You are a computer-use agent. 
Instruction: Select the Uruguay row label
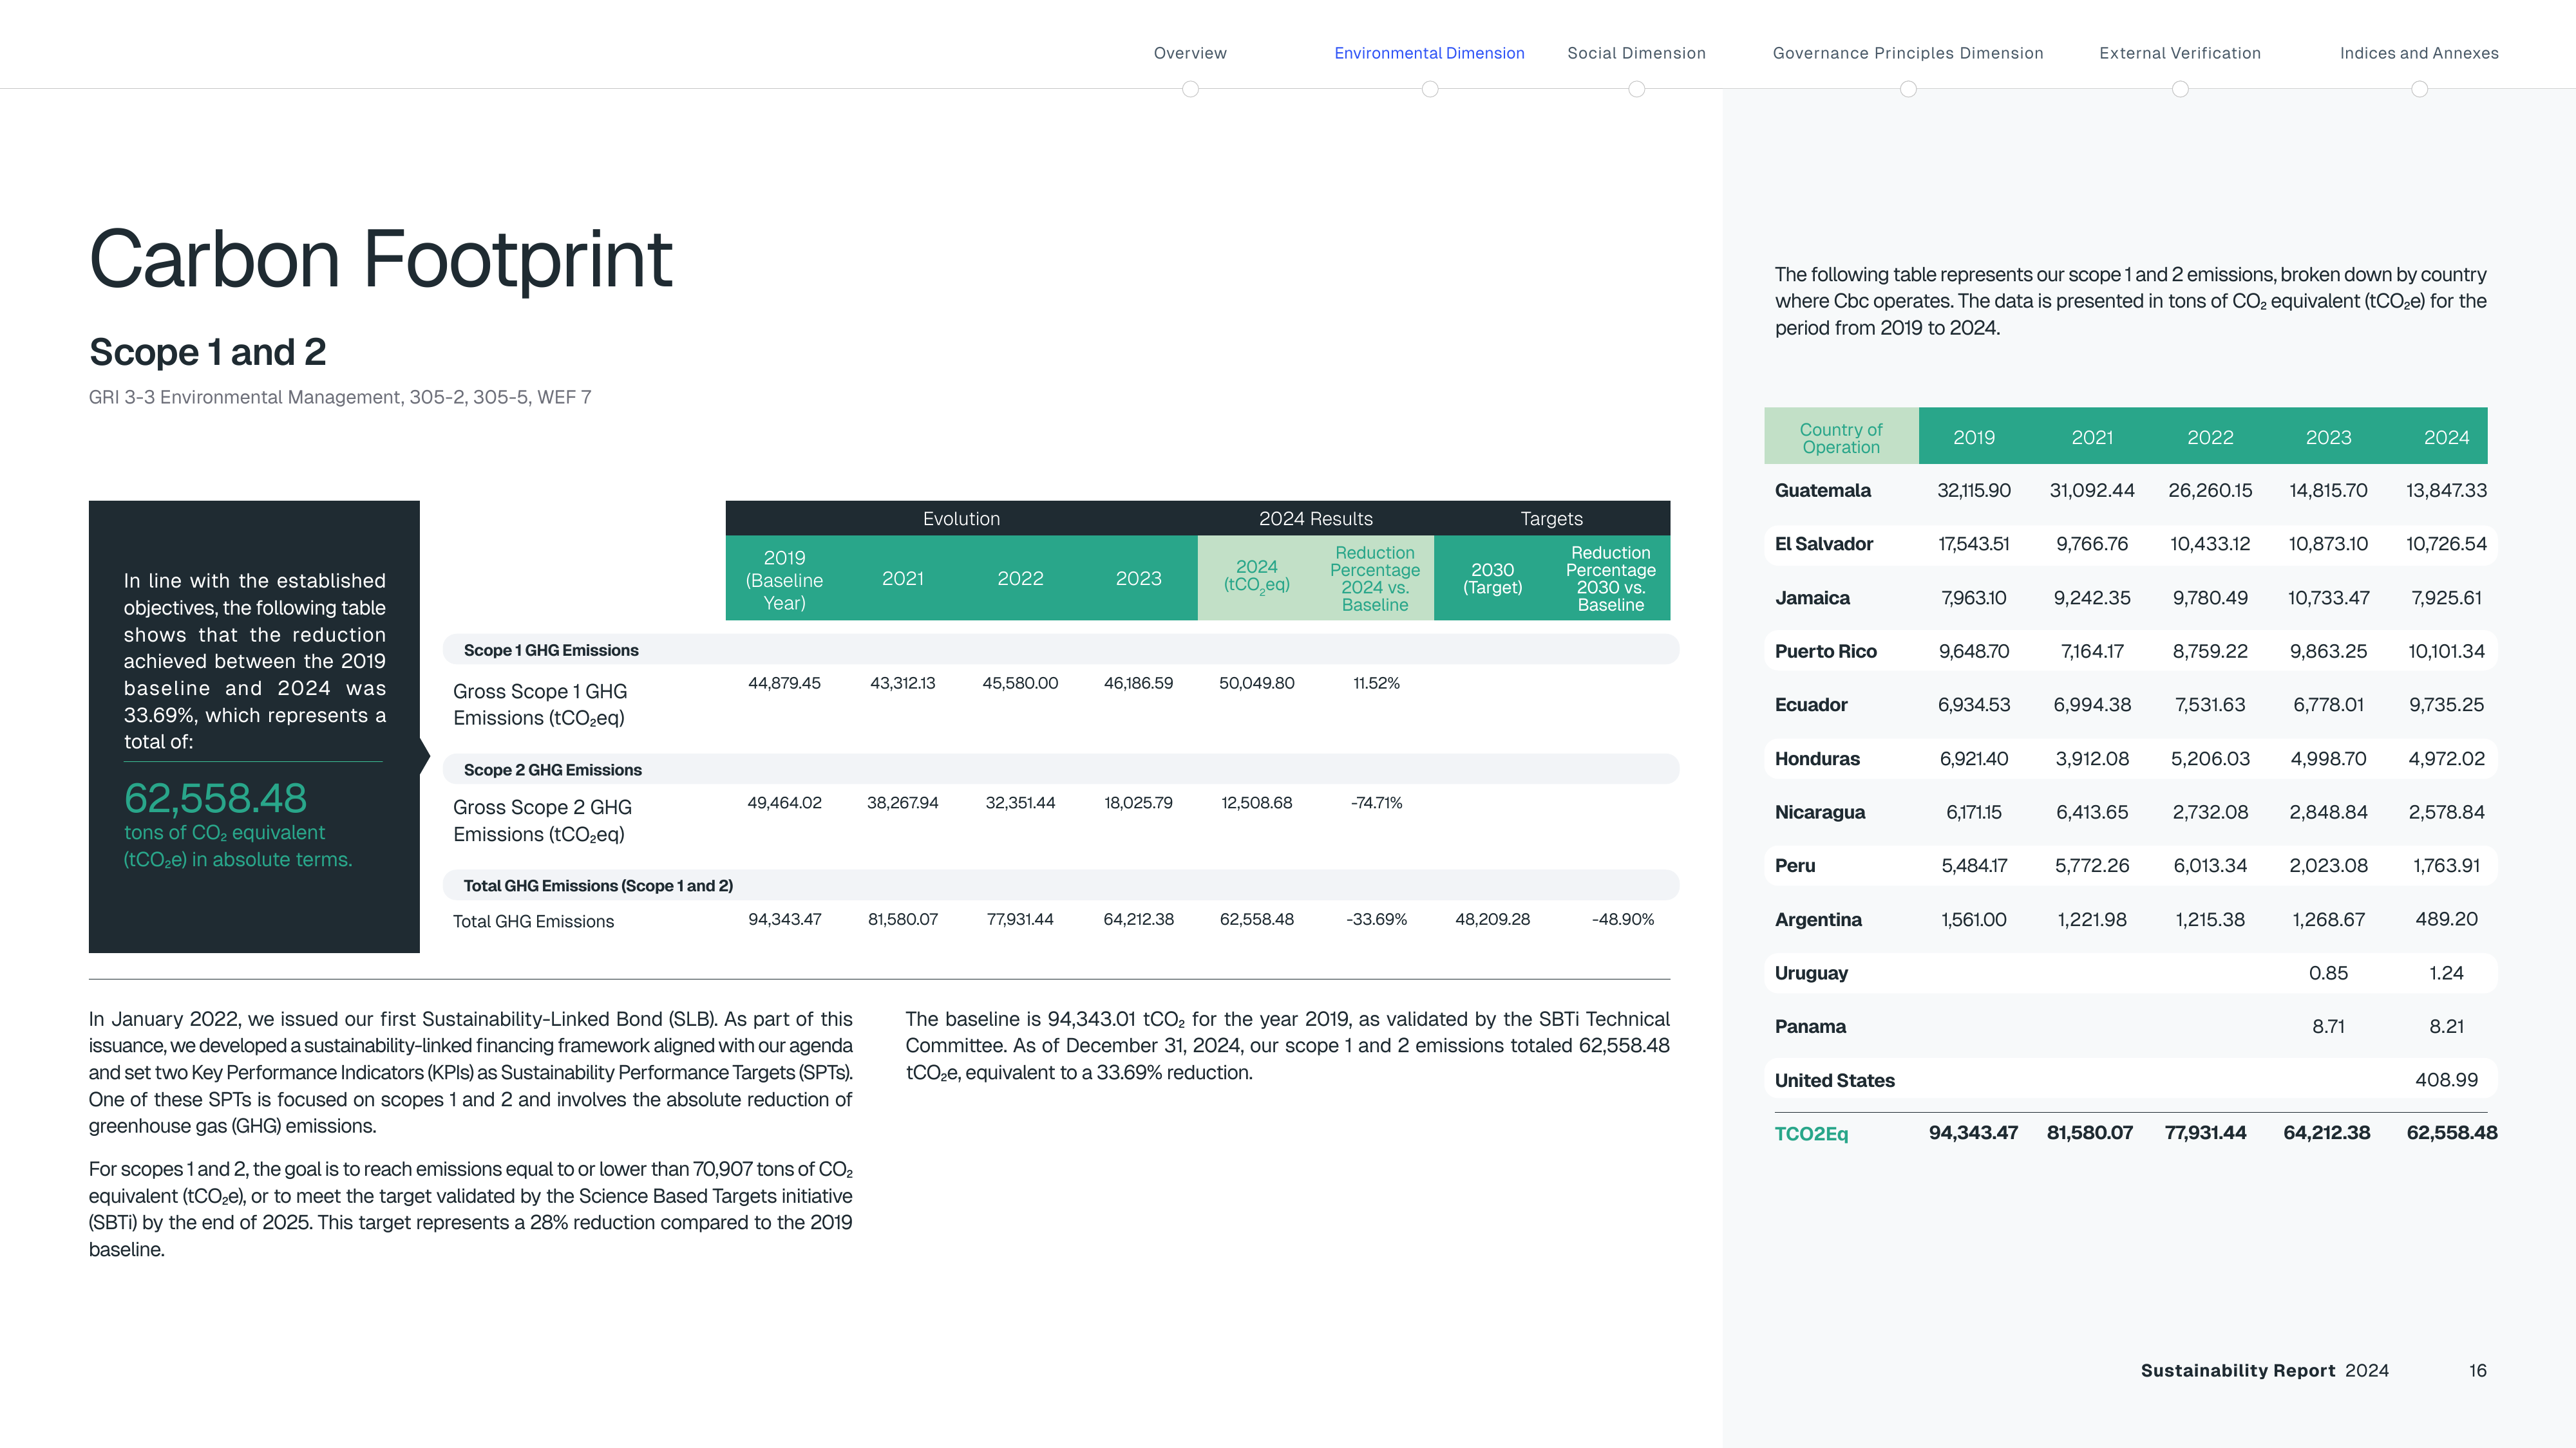click(1811, 973)
